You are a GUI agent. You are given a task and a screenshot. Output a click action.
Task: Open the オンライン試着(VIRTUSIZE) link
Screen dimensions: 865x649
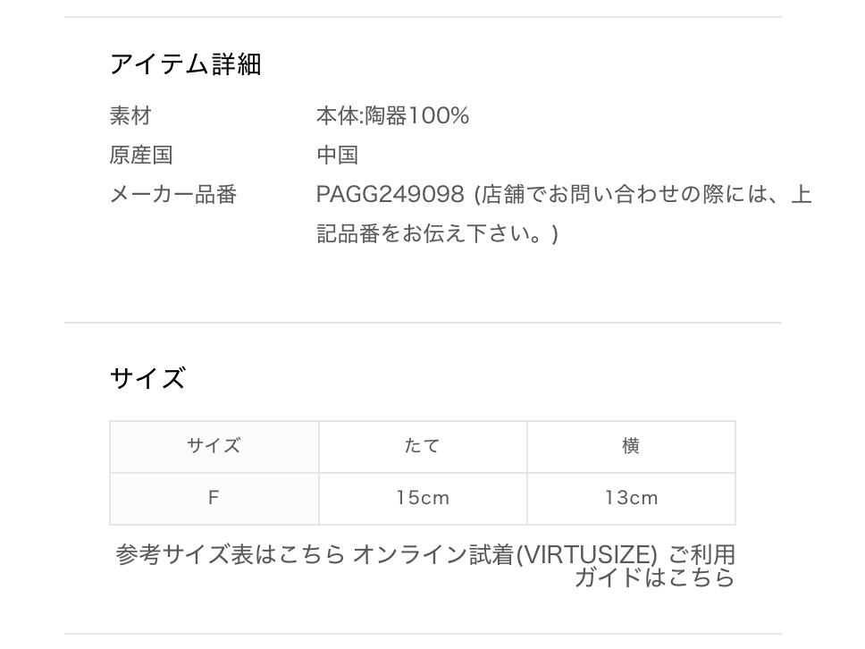505,555
